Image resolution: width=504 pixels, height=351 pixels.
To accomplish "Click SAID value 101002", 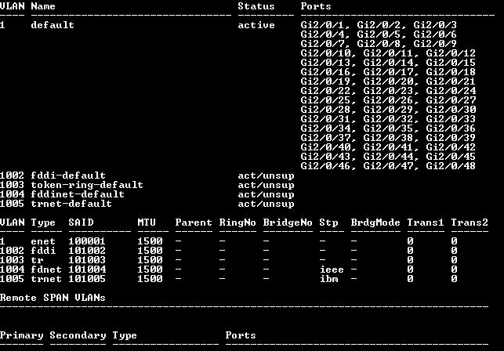I will tap(87, 251).
